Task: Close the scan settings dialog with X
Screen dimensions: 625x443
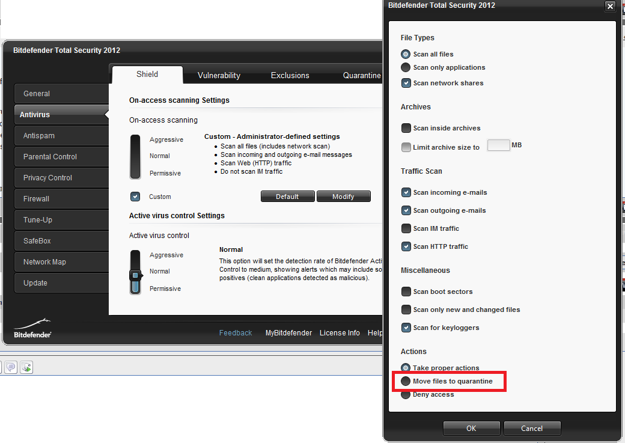Action: [x=610, y=6]
